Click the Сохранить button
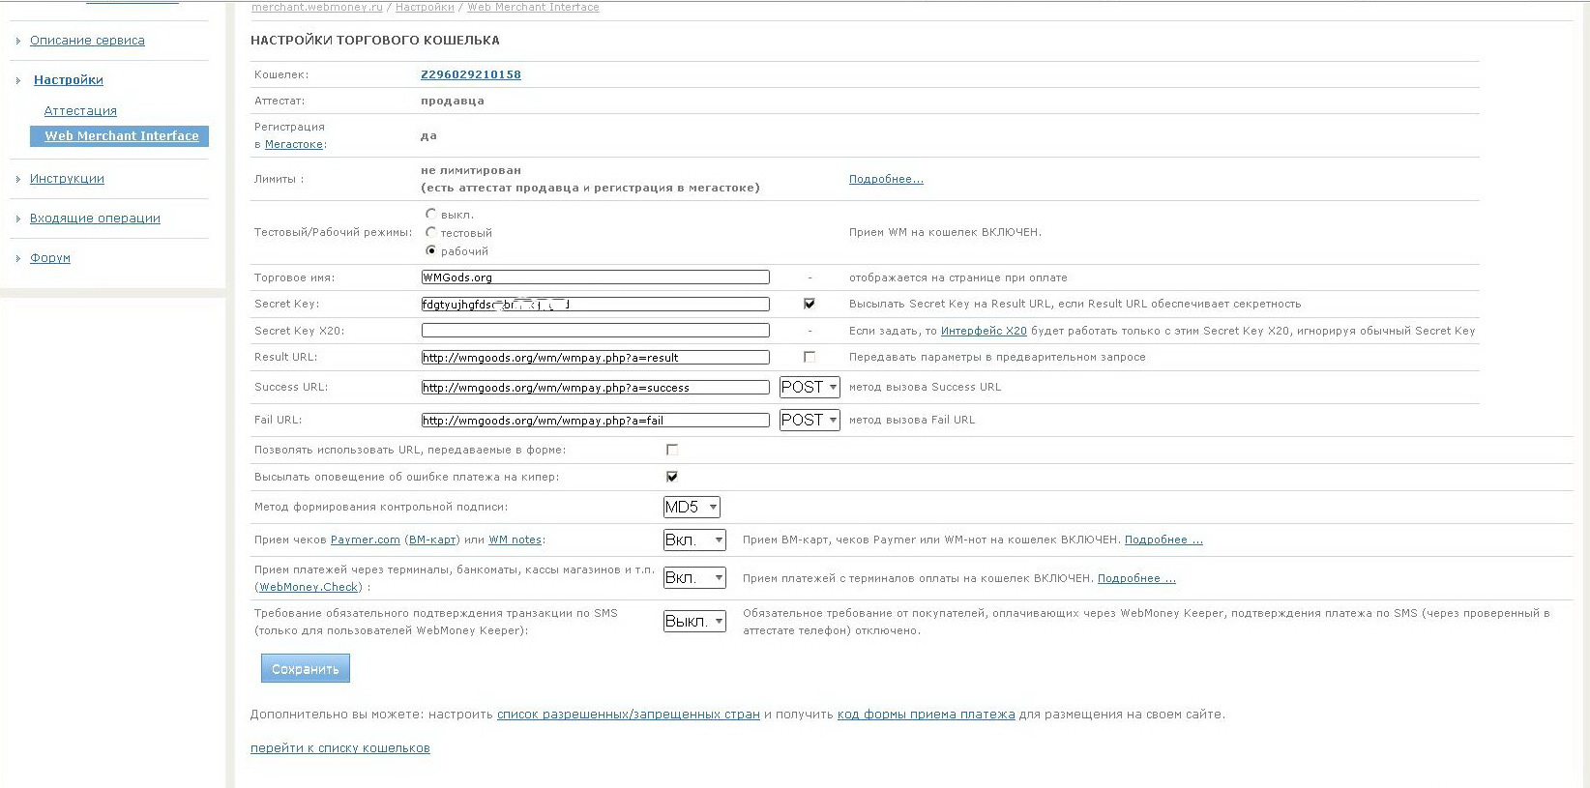Screen dimensions: 1590x788 coord(306,668)
